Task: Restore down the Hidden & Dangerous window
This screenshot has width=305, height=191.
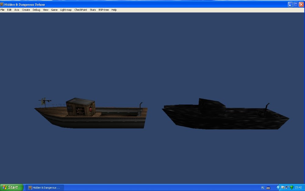Action: pyautogui.click(x=296, y=5)
